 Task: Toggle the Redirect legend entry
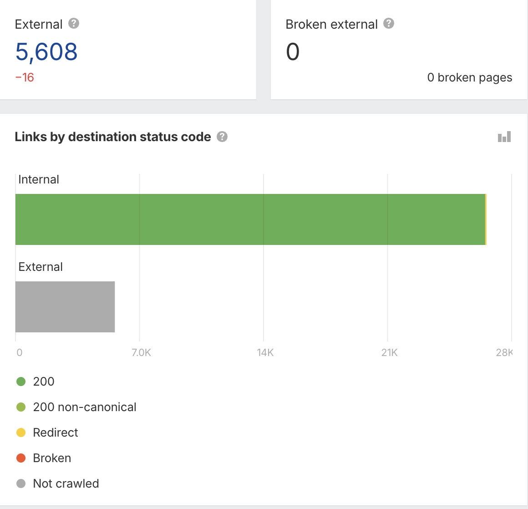(x=56, y=433)
